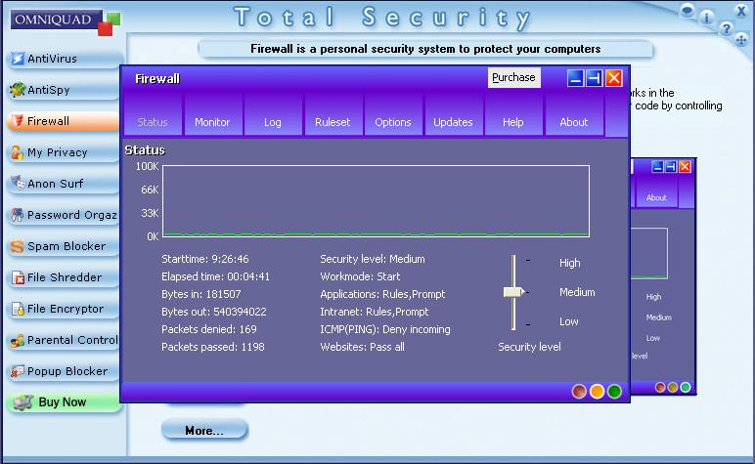Viewport: 755px width, 464px height.
Task: Click the red circle in background Firewall window
Action: 660,387
